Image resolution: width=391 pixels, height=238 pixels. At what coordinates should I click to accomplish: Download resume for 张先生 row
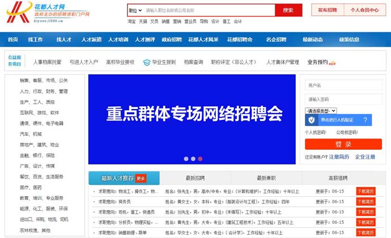366,191
